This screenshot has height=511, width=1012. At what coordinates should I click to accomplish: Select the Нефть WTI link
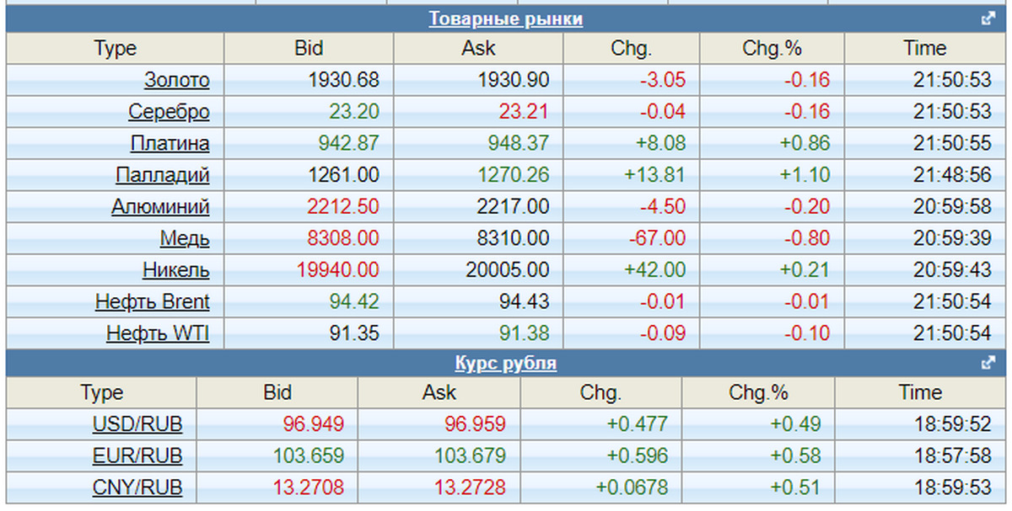[158, 333]
